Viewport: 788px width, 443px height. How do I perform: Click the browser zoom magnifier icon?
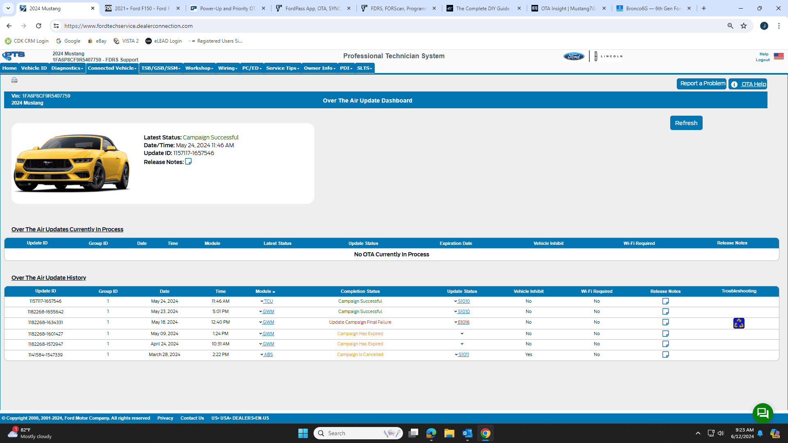pos(730,26)
